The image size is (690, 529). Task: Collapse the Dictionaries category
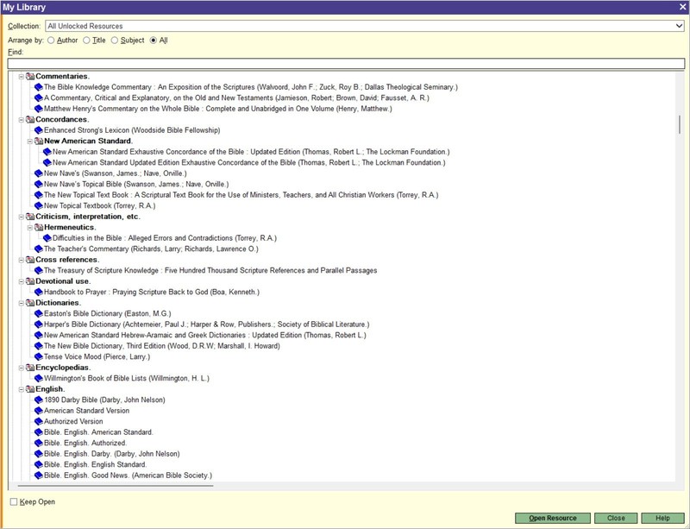pyautogui.click(x=21, y=303)
